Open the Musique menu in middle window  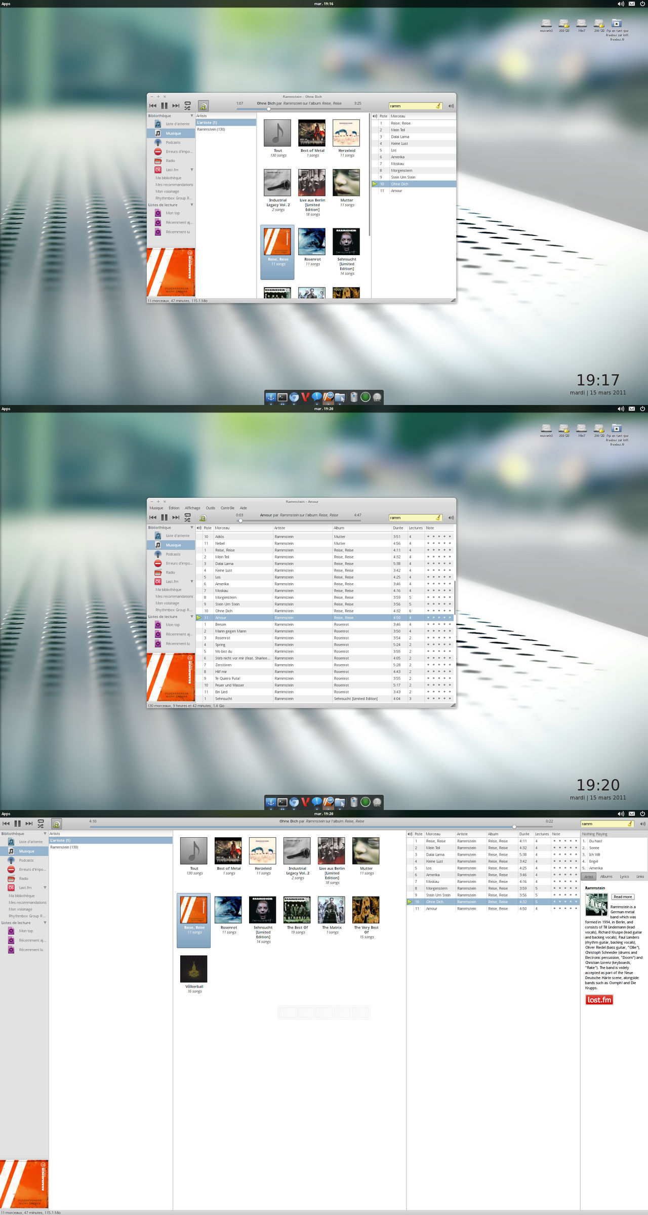pos(156,508)
